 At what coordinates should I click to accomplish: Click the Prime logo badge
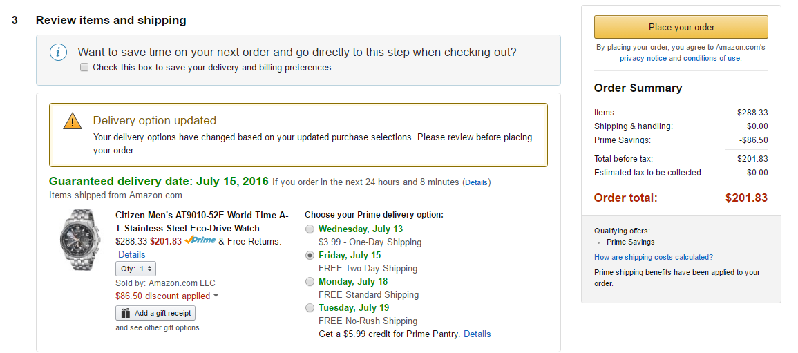200,241
